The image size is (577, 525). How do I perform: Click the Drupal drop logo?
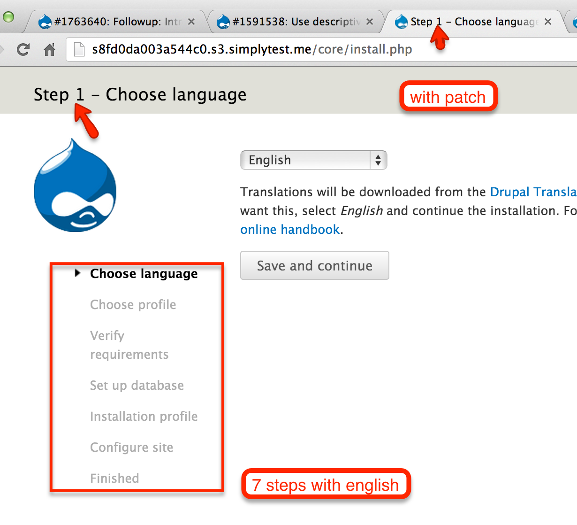tap(75, 185)
